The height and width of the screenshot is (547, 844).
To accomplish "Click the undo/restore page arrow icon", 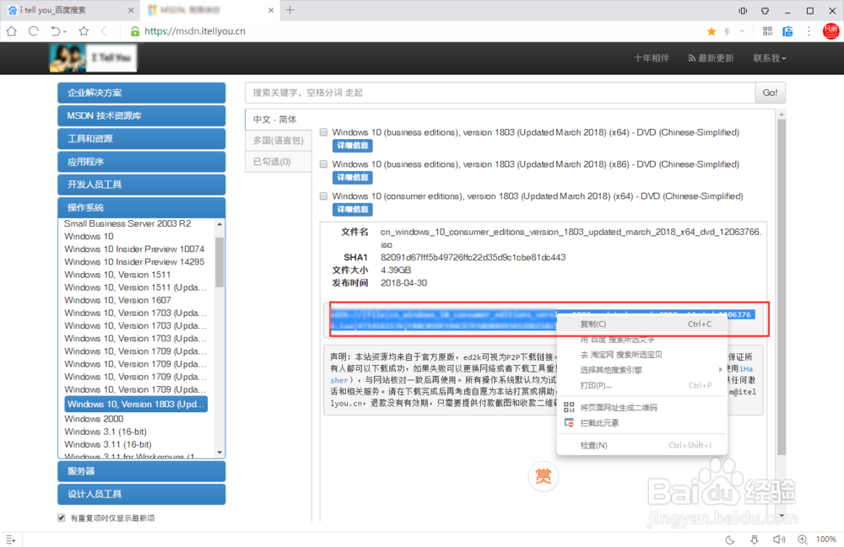I will point(56,31).
